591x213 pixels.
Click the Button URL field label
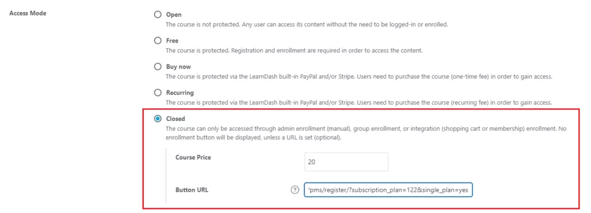pyautogui.click(x=192, y=190)
